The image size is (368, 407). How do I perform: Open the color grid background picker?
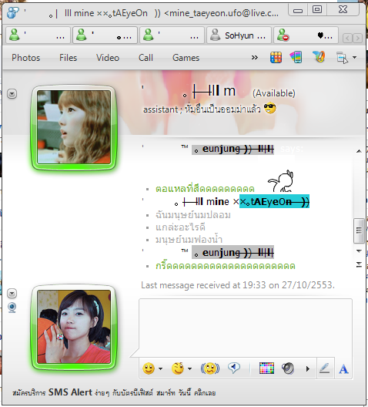click(x=266, y=368)
